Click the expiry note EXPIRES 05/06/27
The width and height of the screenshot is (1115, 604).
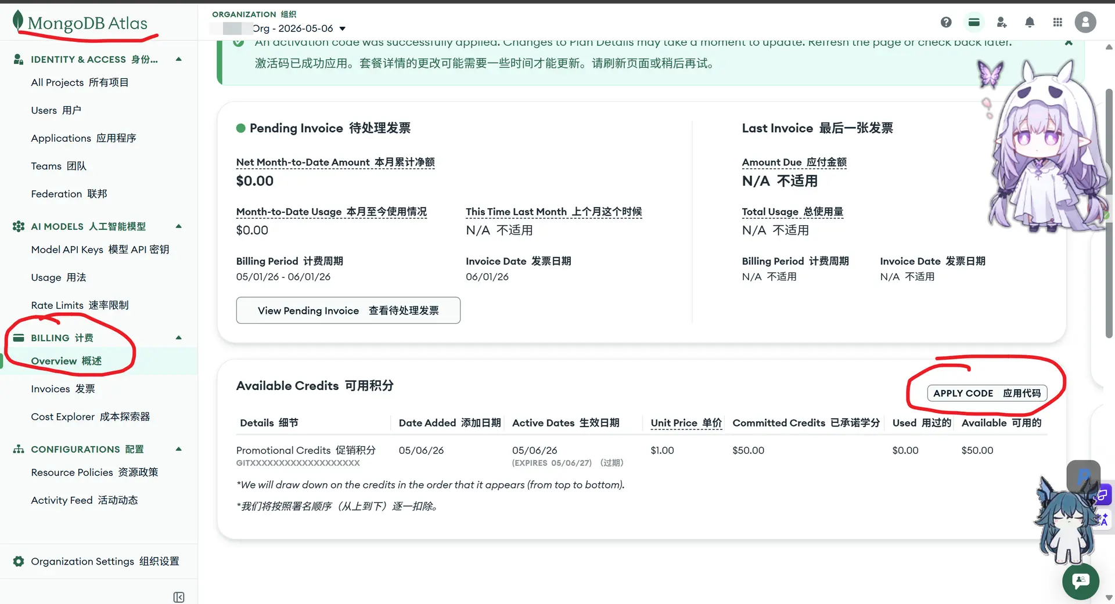pyautogui.click(x=552, y=463)
